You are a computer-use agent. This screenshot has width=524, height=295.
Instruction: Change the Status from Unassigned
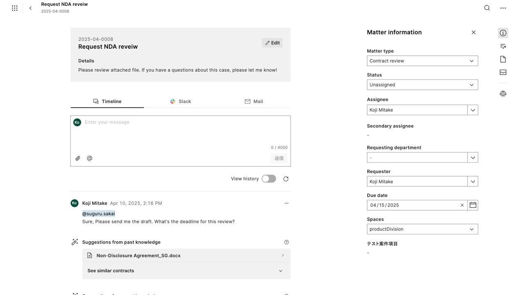coord(422,85)
